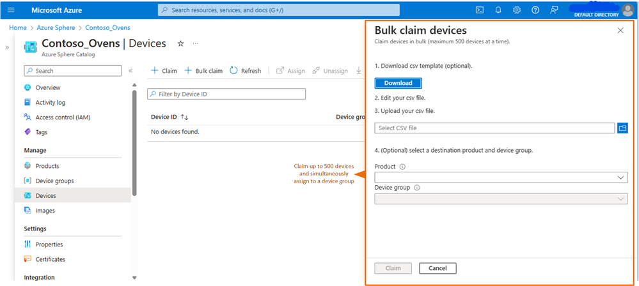Open Cloud Shell from the top bar
Viewport: 639px width, 286px height.
tap(480, 10)
